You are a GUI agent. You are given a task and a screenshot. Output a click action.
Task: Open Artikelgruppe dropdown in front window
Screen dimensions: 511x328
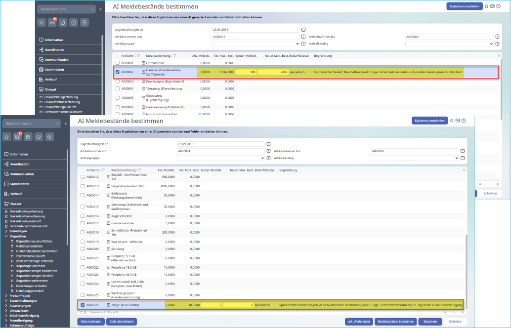(220, 158)
